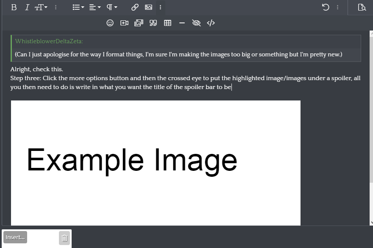
Task: Open the paragraph format dropdown
Action: tap(112, 7)
